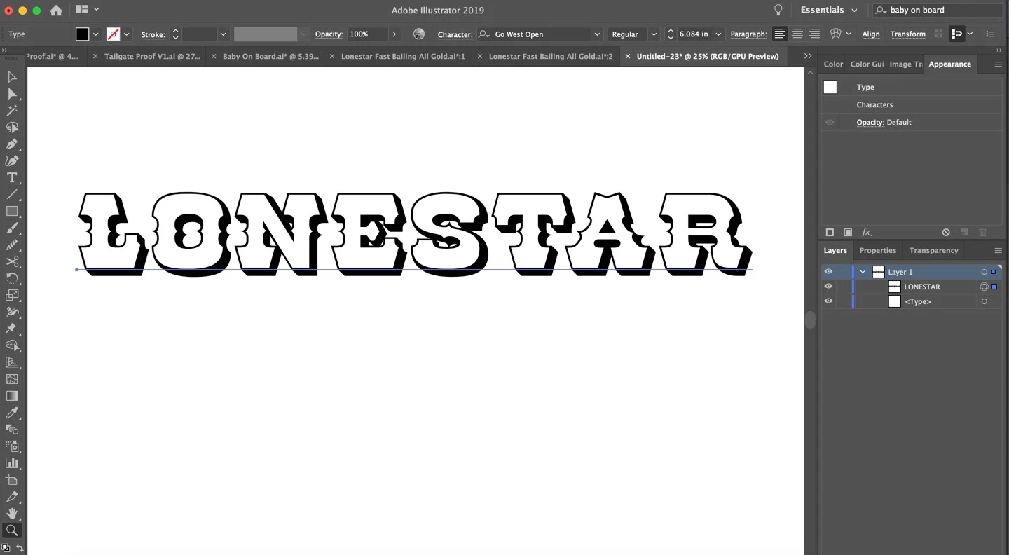This screenshot has width=1009, height=555.
Task: Select the Lasso tool
Action: point(12,128)
